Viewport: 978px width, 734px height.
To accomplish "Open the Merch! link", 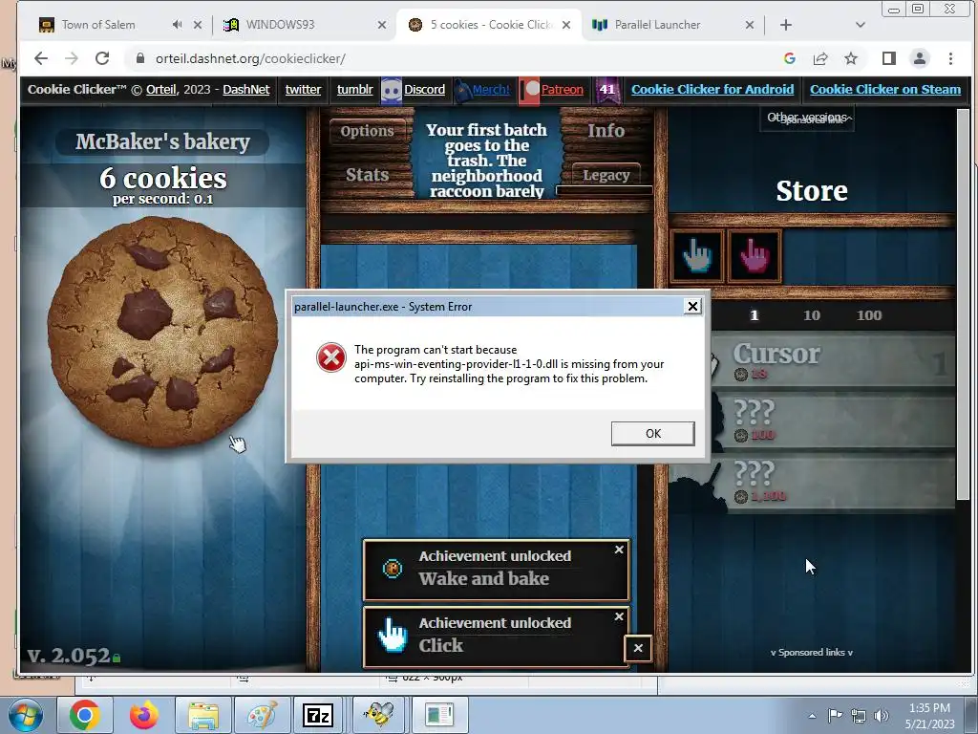I will point(491,89).
